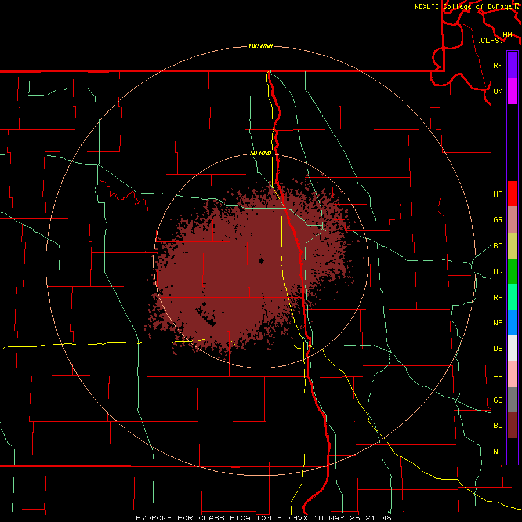Image resolution: width=522 pixels, height=522 pixels.
Task: Click the IC legend label
Action: coord(498,375)
